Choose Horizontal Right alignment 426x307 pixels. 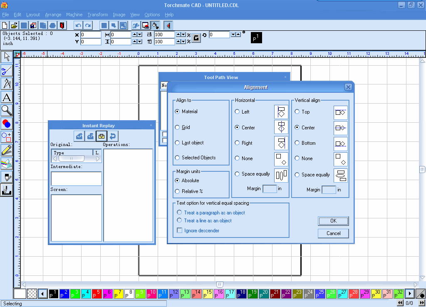[244, 143]
